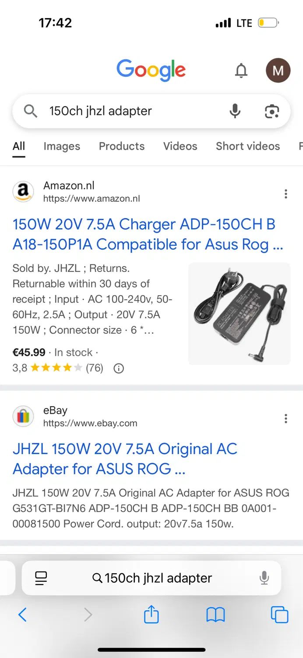The height and width of the screenshot is (658, 303).
Task: Open Google Lens camera search
Action: tap(272, 111)
